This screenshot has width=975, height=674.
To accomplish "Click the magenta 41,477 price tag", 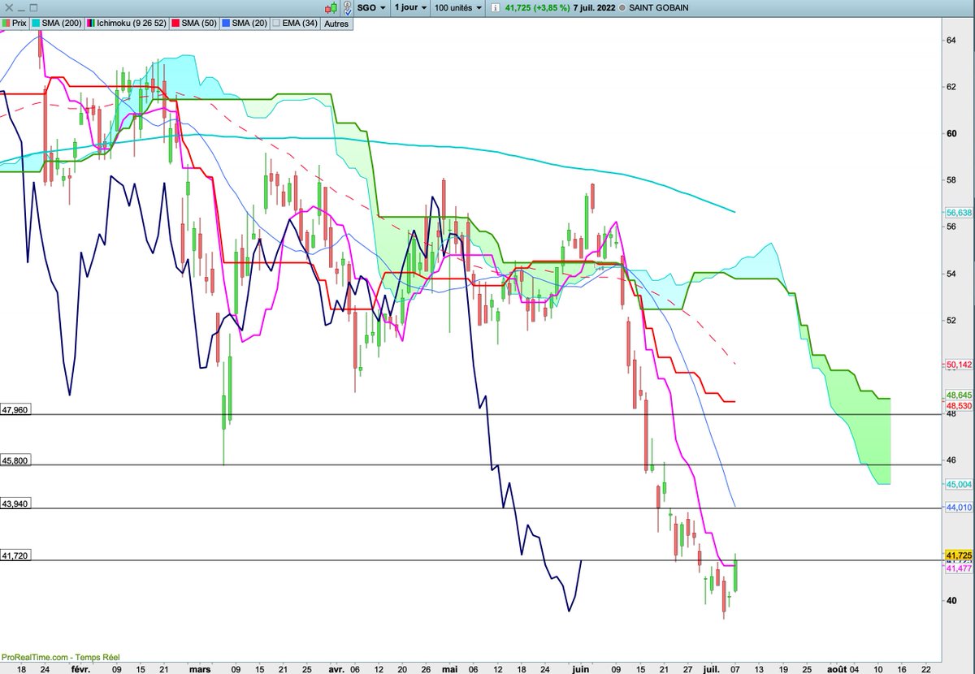I will pyautogui.click(x=960, y=568).
